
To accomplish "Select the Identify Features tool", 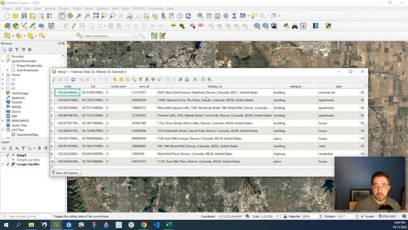I will 200,16.
